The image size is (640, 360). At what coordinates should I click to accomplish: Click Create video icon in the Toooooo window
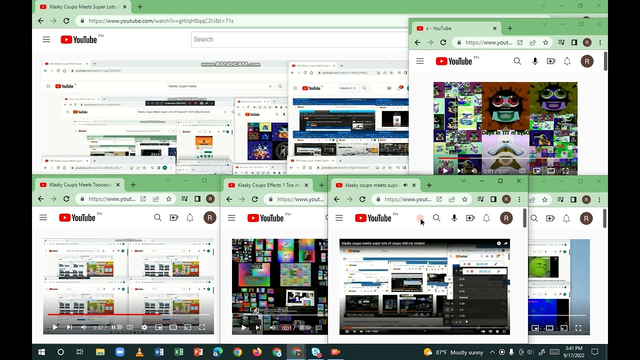click(174, 217)
